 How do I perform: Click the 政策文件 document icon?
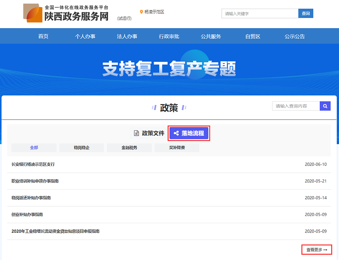click(136, 133)
